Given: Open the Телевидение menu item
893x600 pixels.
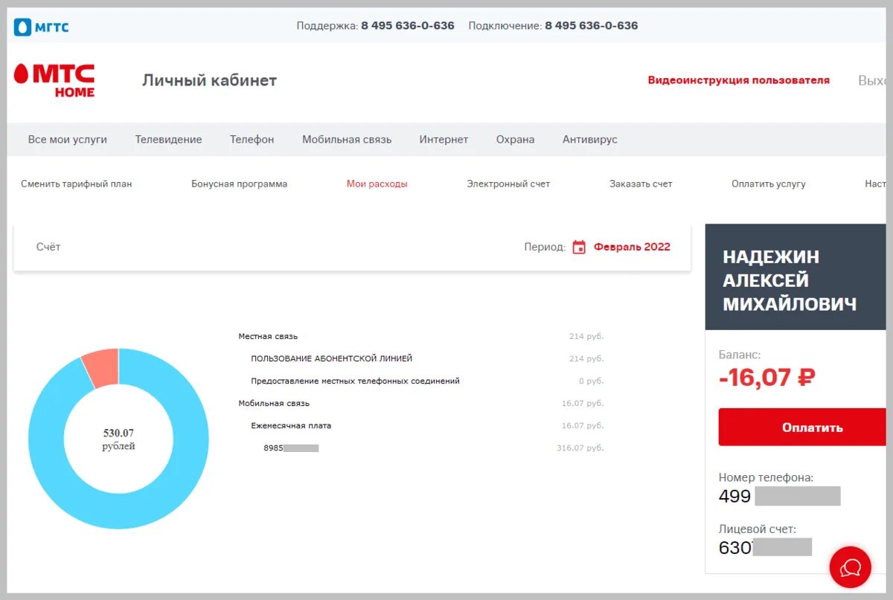Looking at the screenshot, I should point(168,139).
